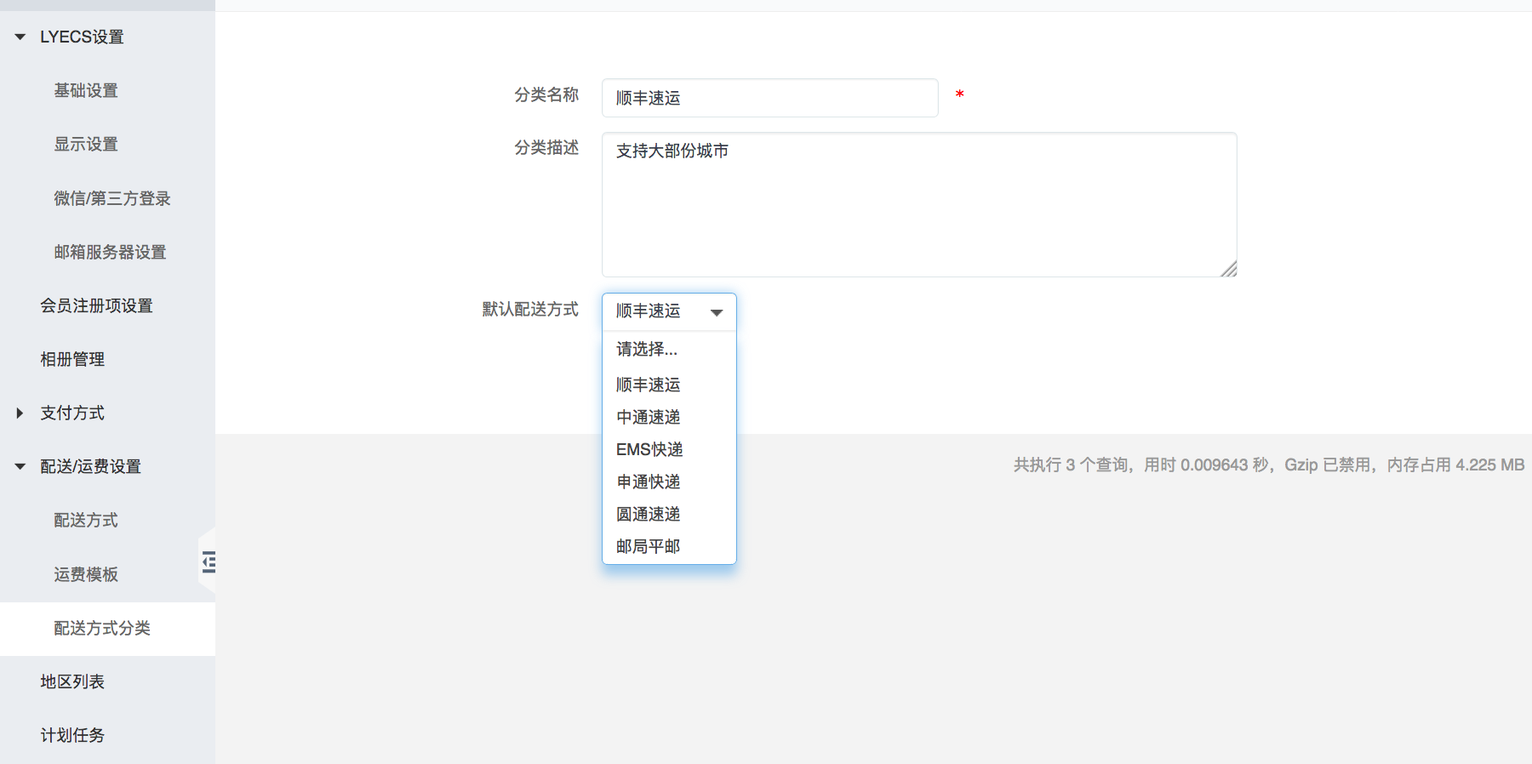The image size is (1532, 764).
Task: Click the sidebar collapse handle icon
Action: tap(209, 562)
